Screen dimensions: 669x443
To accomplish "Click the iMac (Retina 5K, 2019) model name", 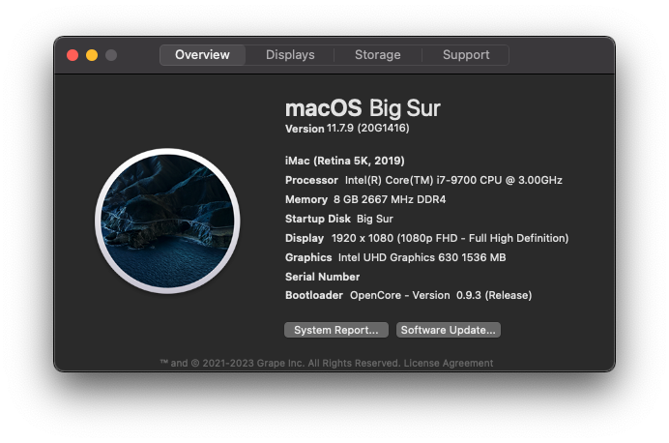I will tap(345, 161).
